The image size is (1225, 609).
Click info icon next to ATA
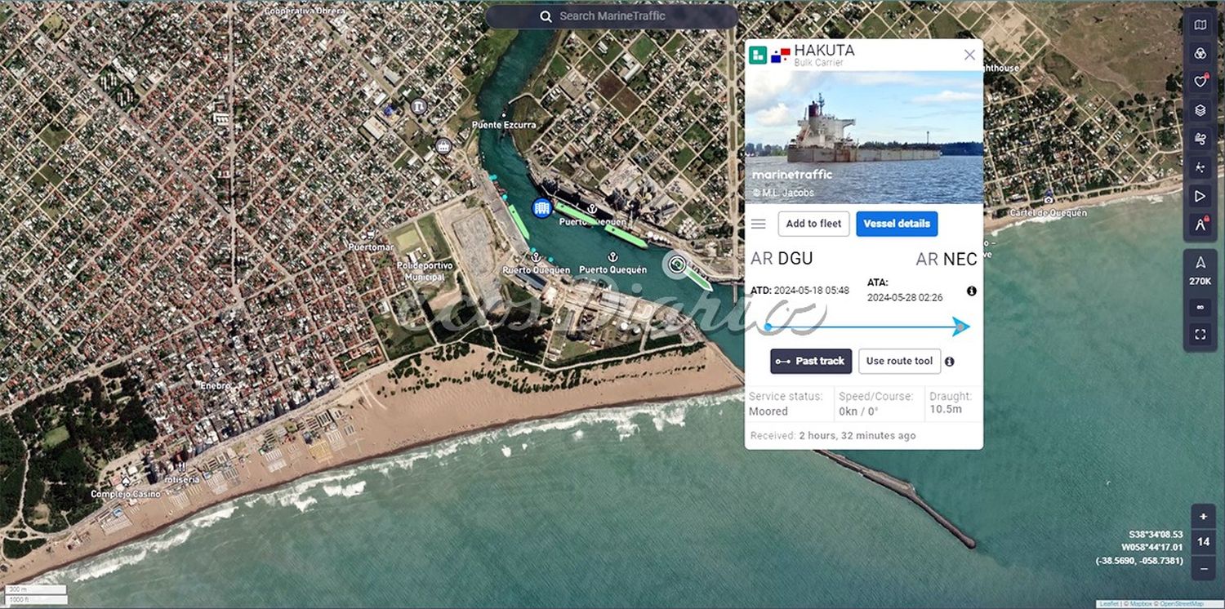tap(972, 291)
